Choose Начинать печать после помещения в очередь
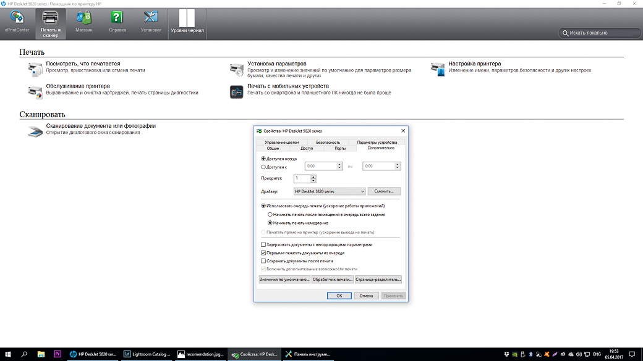643x361 pixels. pos(270,215)
